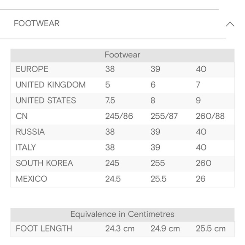This screenshot has height=245, width=245.
Task: Collapse the FOOTWEAR section chevron
Action: [x=230, y=24]
